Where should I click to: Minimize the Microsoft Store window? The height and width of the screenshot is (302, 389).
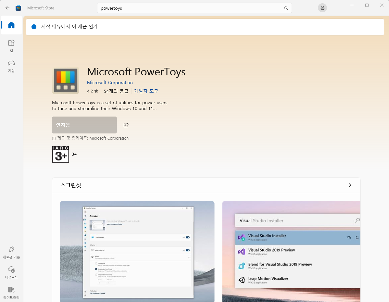coord(352,5)
